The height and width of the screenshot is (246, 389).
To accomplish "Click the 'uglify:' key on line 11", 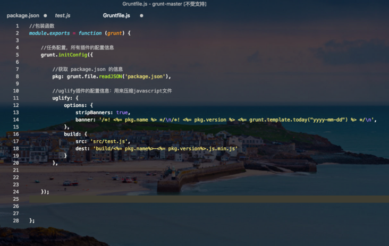I will pyautogui.click(x=62, y=98).
